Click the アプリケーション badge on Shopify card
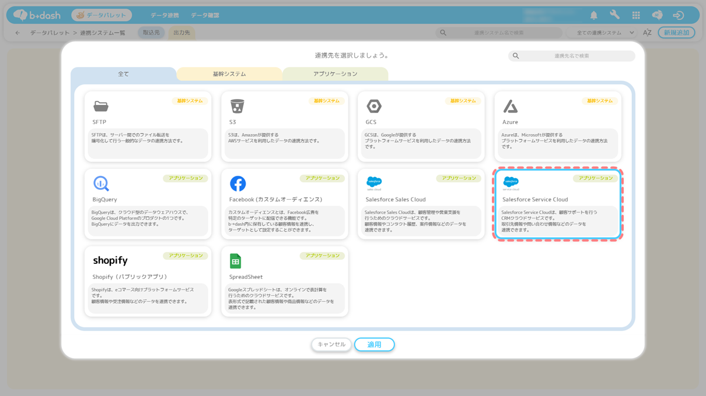 (186, 256)
